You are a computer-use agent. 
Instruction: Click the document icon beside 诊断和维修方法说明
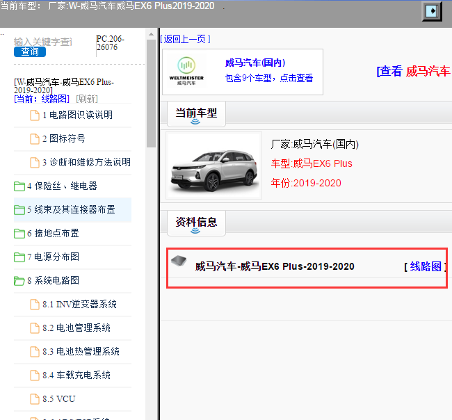coord(35,162)
